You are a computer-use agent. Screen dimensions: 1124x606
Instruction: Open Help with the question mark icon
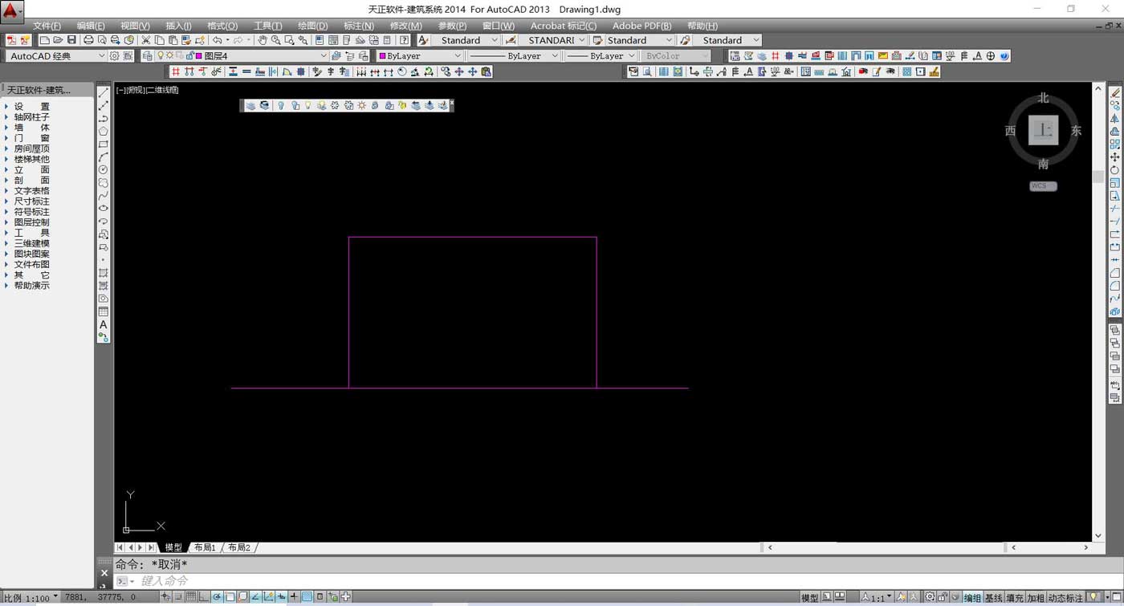404,40
